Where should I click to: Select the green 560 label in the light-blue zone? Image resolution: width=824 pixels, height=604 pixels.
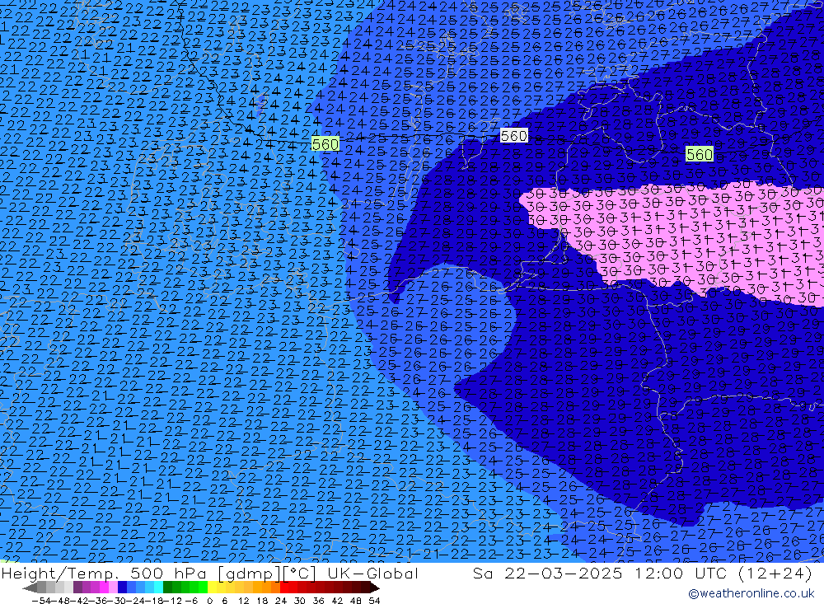[325, 144]
